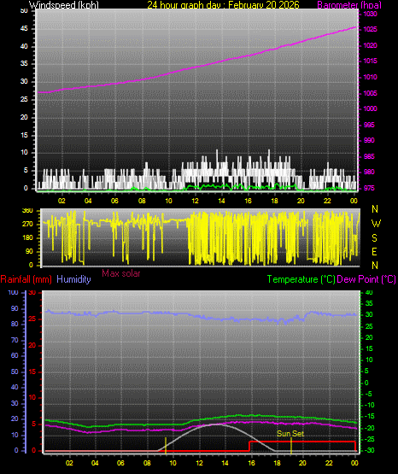Click the "-15" temperature scale value
The height and width of the screenshot is (474, 398).
[x=369, y=416]
